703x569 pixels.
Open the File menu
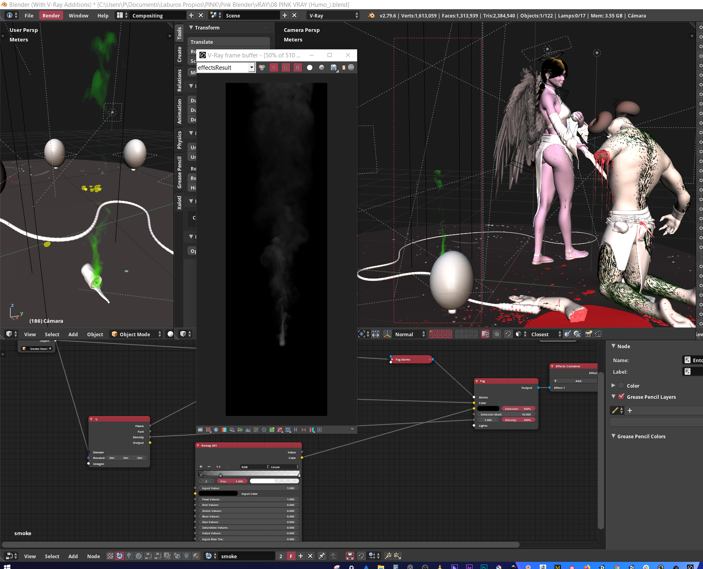[x=29, y=16]
